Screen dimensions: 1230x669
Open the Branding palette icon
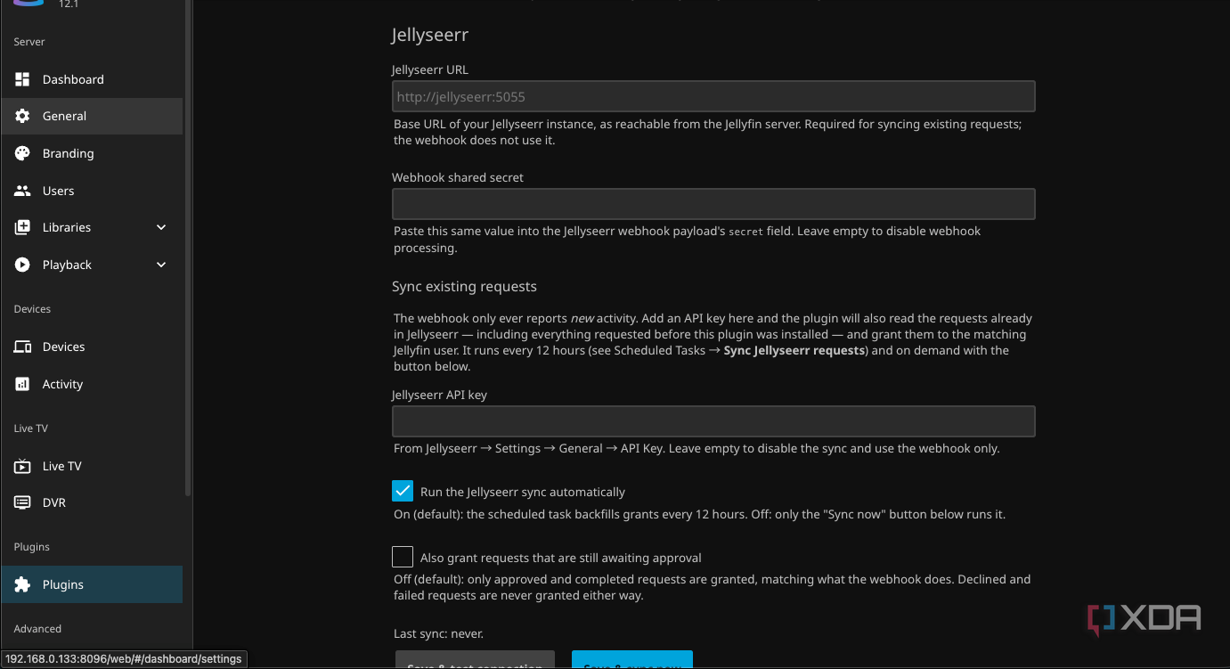click(22, 153)
